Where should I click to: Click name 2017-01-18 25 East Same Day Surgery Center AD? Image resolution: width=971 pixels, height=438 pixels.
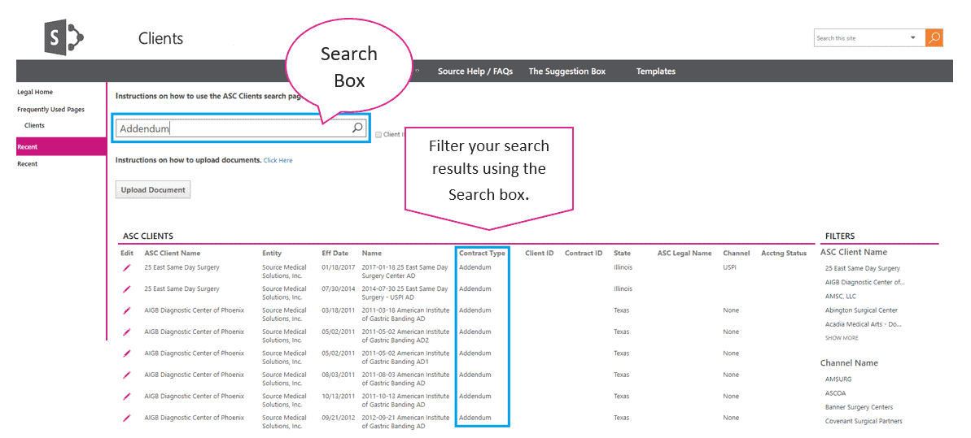405,271
